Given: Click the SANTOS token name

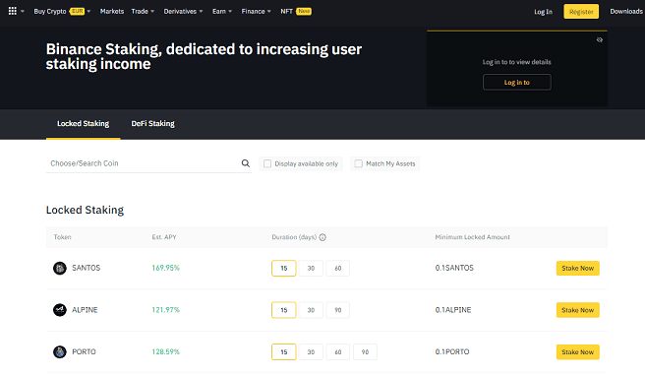Looking at the screenshot, I should 86,268.
